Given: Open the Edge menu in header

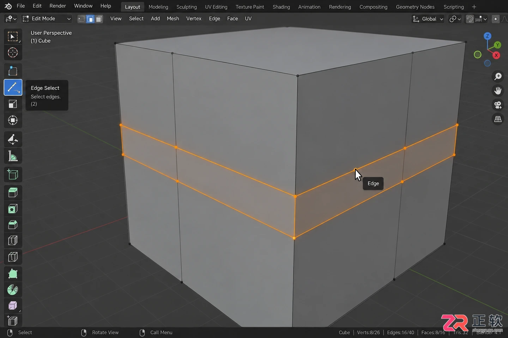Looking at the screenshot, I should pyautogui.click(x=214, y=19).
